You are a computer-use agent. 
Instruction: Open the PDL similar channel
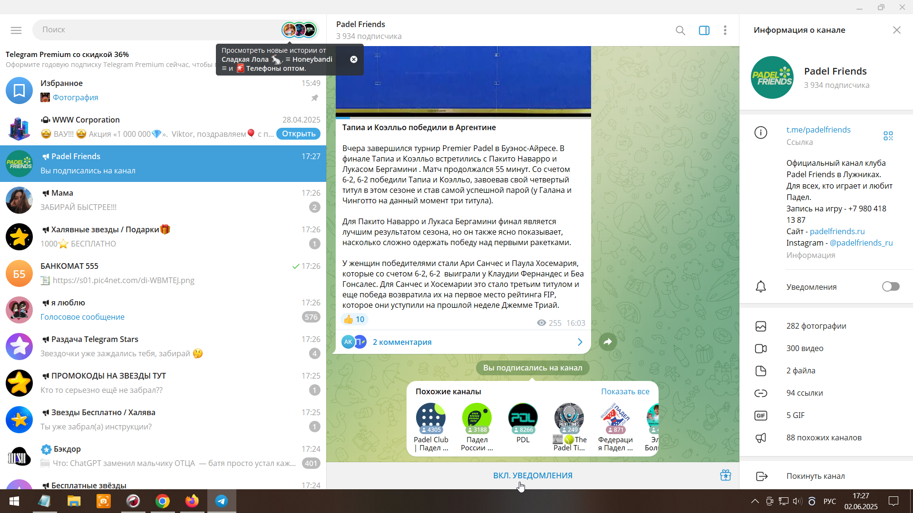[x=523, y=424]
